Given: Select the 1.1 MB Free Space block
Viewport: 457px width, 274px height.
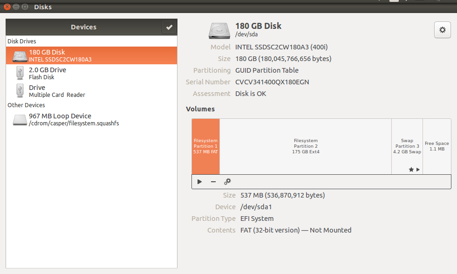Looking at the screenshot, I should pos(437,146).
